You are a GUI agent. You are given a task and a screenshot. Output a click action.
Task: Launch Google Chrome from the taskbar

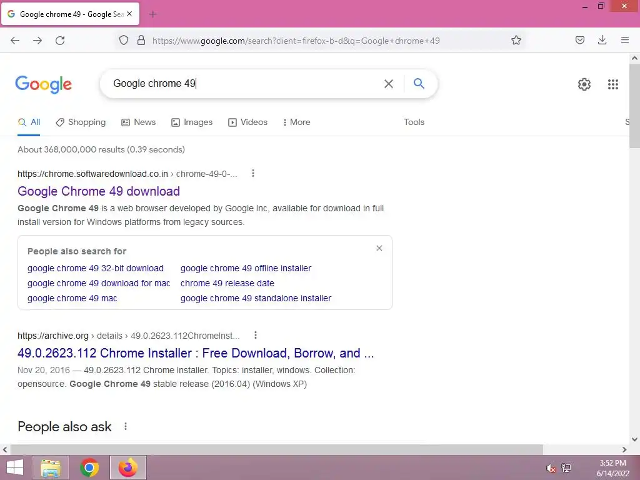[89, 467]
